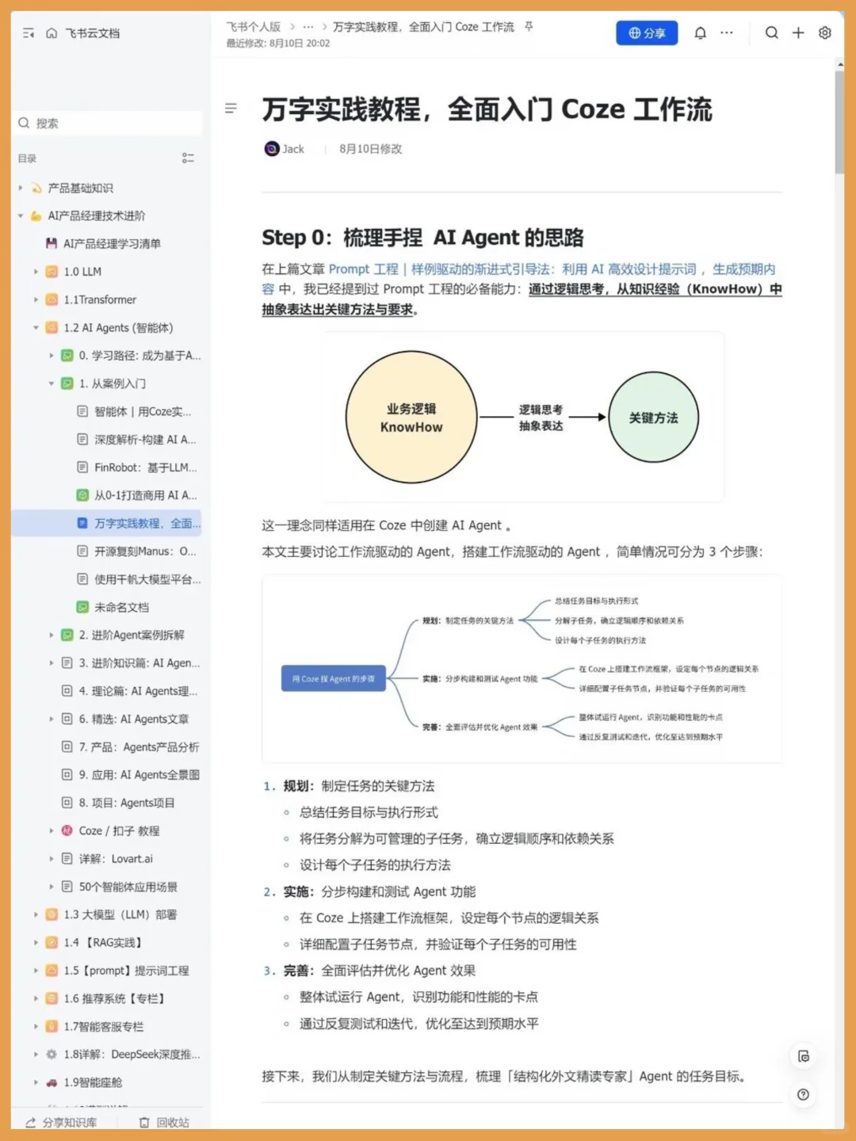Click the vertical scrollbar thumb

coord(839,121)
